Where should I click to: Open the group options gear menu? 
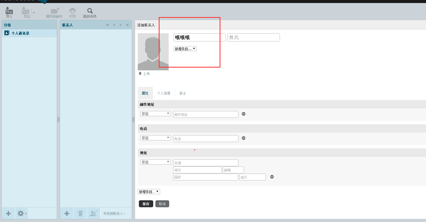point(22,213)
